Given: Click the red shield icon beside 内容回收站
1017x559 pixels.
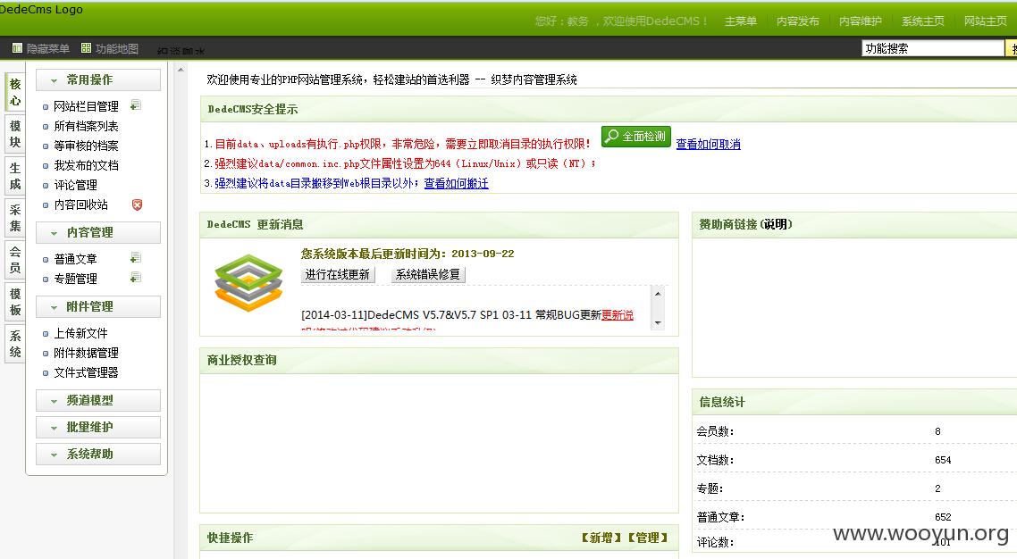Looking at the screenshot, I should (137, 204).
